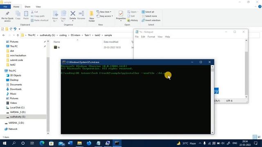
Task: Click History in the Open group
Action: (x=133, y=20)
